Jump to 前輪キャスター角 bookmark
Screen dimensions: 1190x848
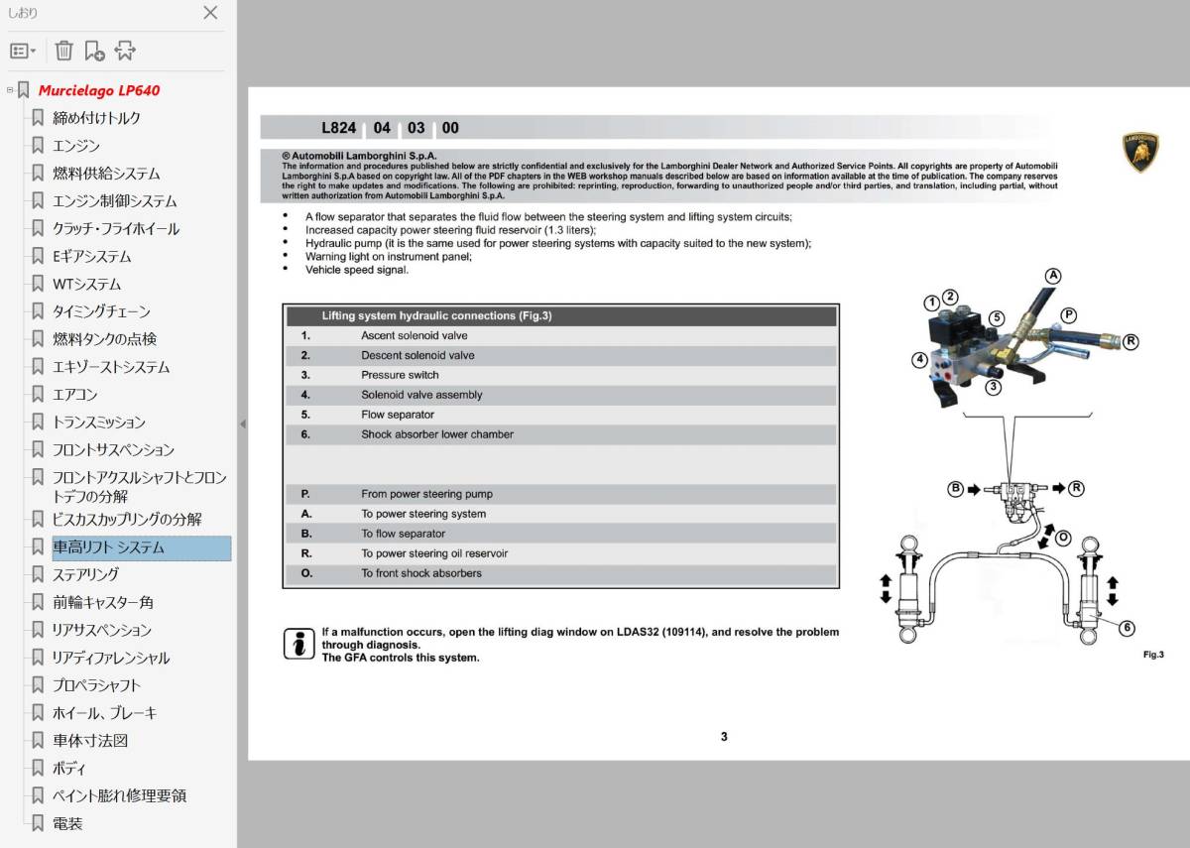[103, 603]
